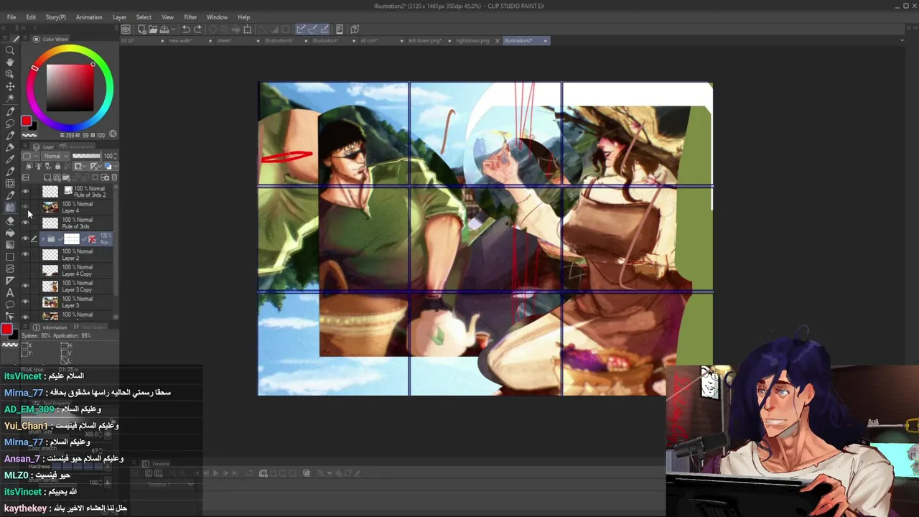
Task: Click the layer opacity slider
Action: pos(87,156)
